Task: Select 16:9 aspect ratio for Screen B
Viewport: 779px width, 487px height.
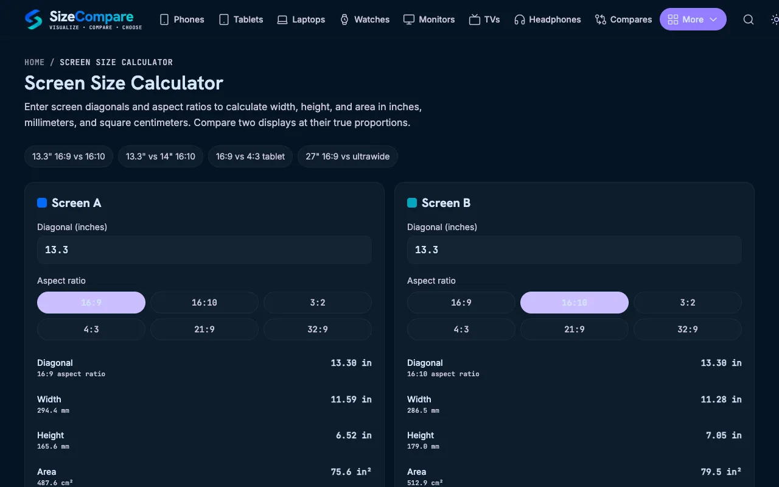Action: (461, 303)
